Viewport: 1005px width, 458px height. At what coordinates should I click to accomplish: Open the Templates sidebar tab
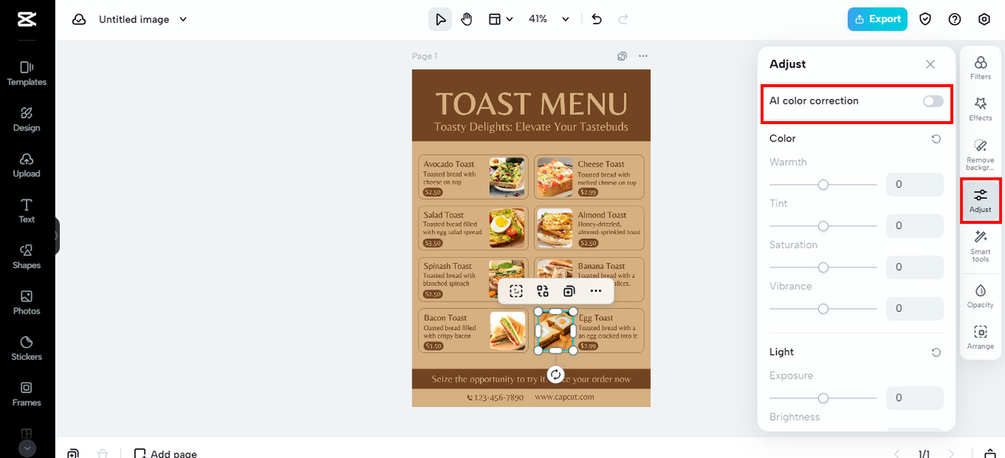click(27, 73)
